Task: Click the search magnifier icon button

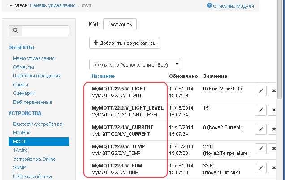Action: coord(15,30)
